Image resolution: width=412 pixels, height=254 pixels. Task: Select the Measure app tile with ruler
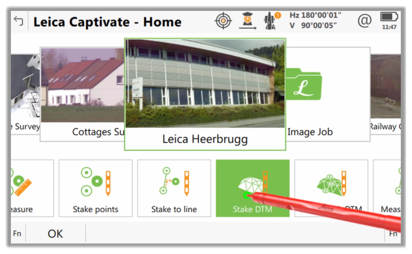(32, 188)
